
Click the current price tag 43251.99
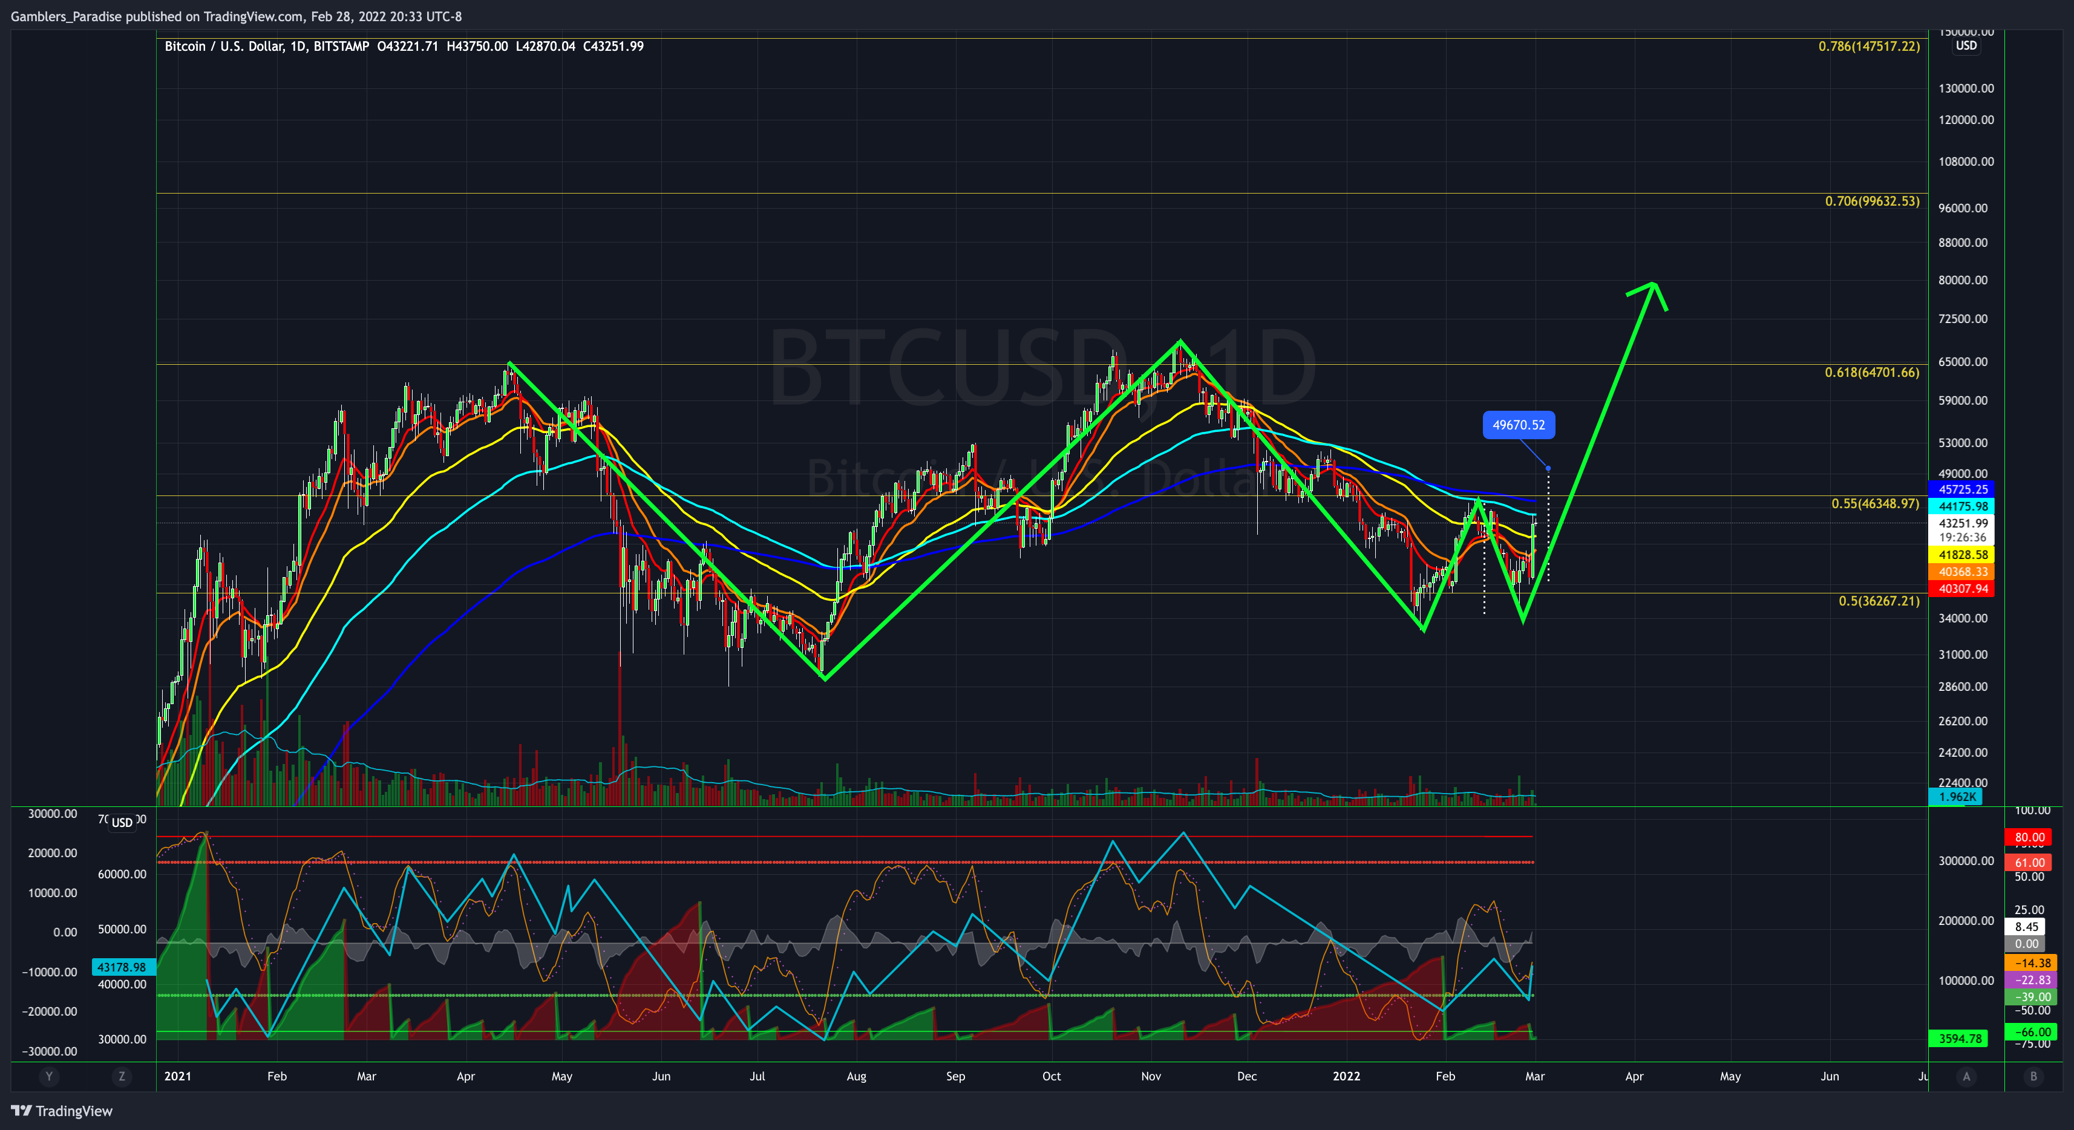tap(1963, 523)
